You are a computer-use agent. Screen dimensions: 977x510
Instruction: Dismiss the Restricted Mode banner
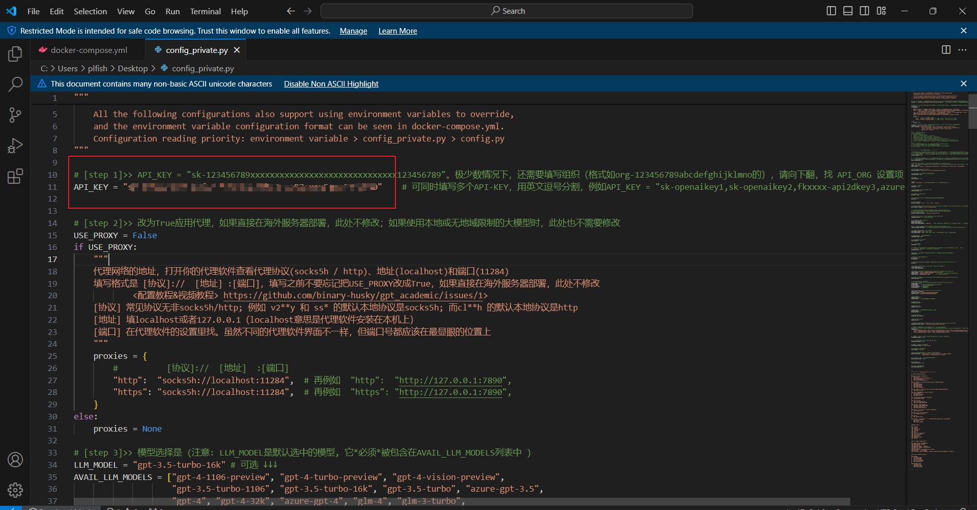pos(963,31)
